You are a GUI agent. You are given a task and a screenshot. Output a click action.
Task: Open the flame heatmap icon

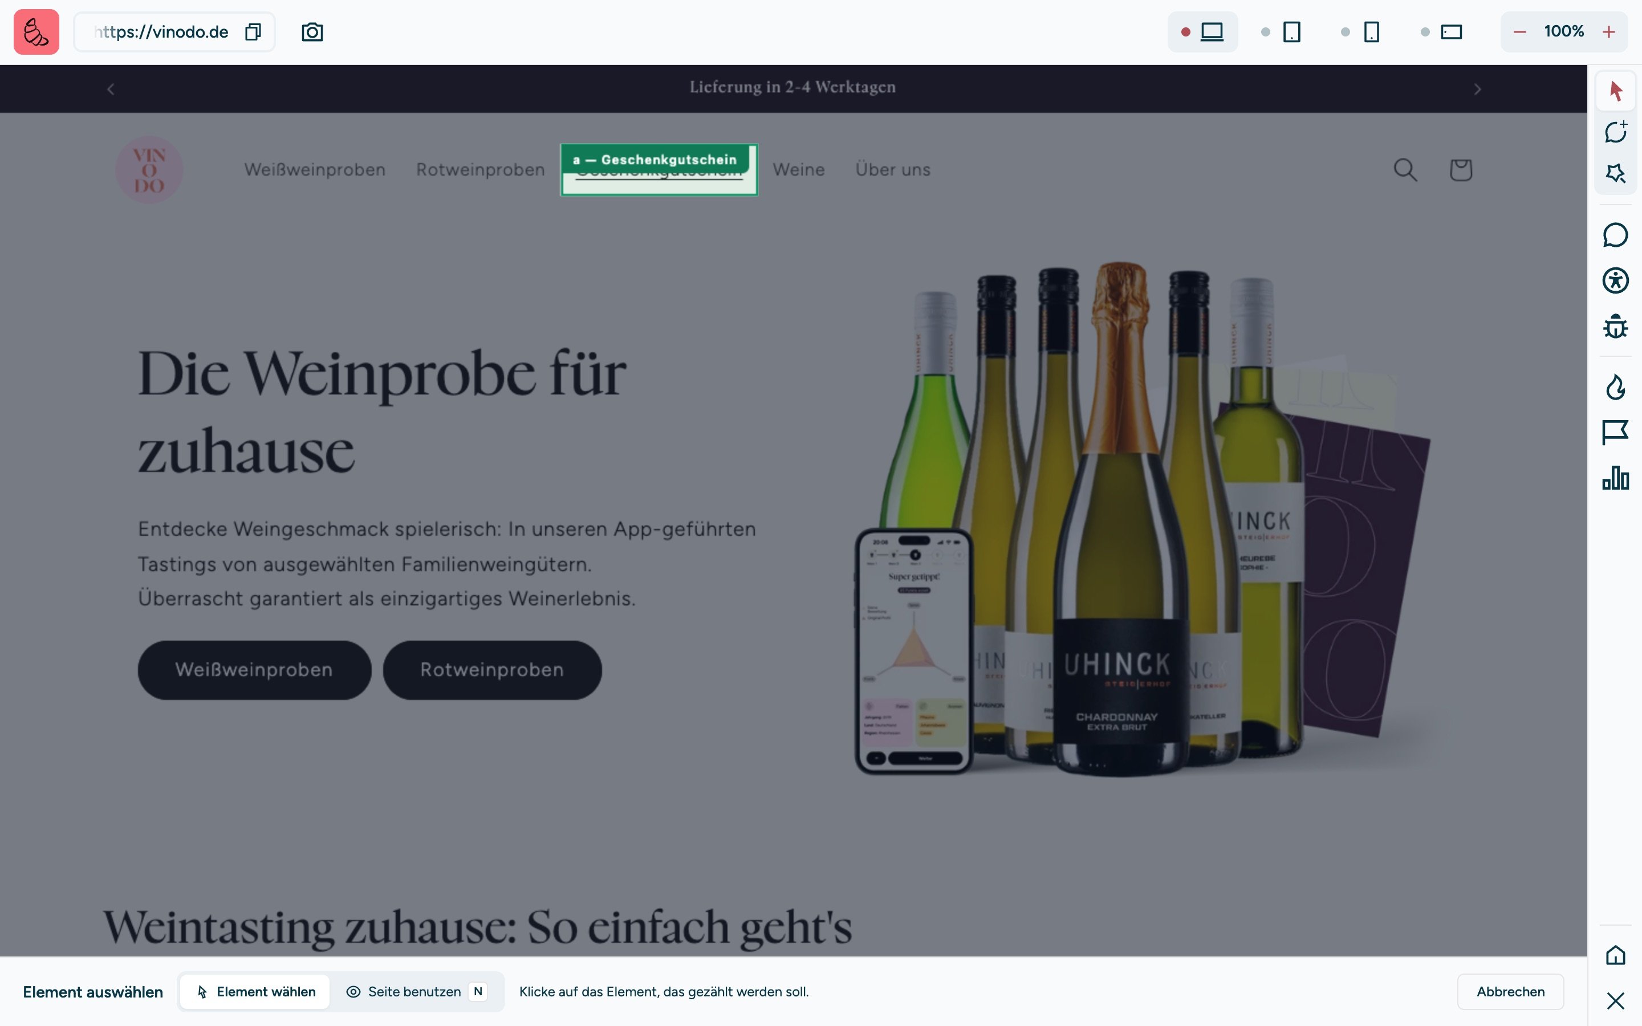1616,387
